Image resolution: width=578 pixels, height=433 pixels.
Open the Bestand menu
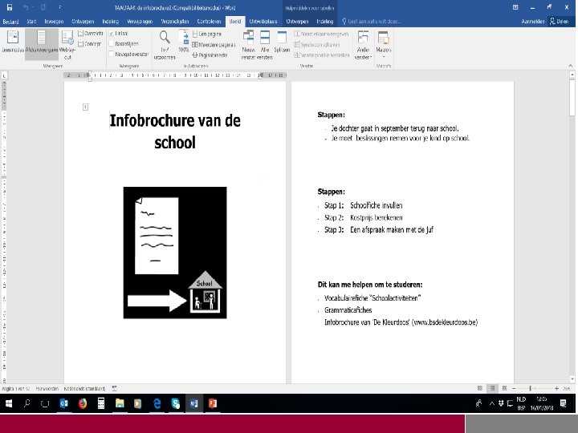(x=10, y=22)
